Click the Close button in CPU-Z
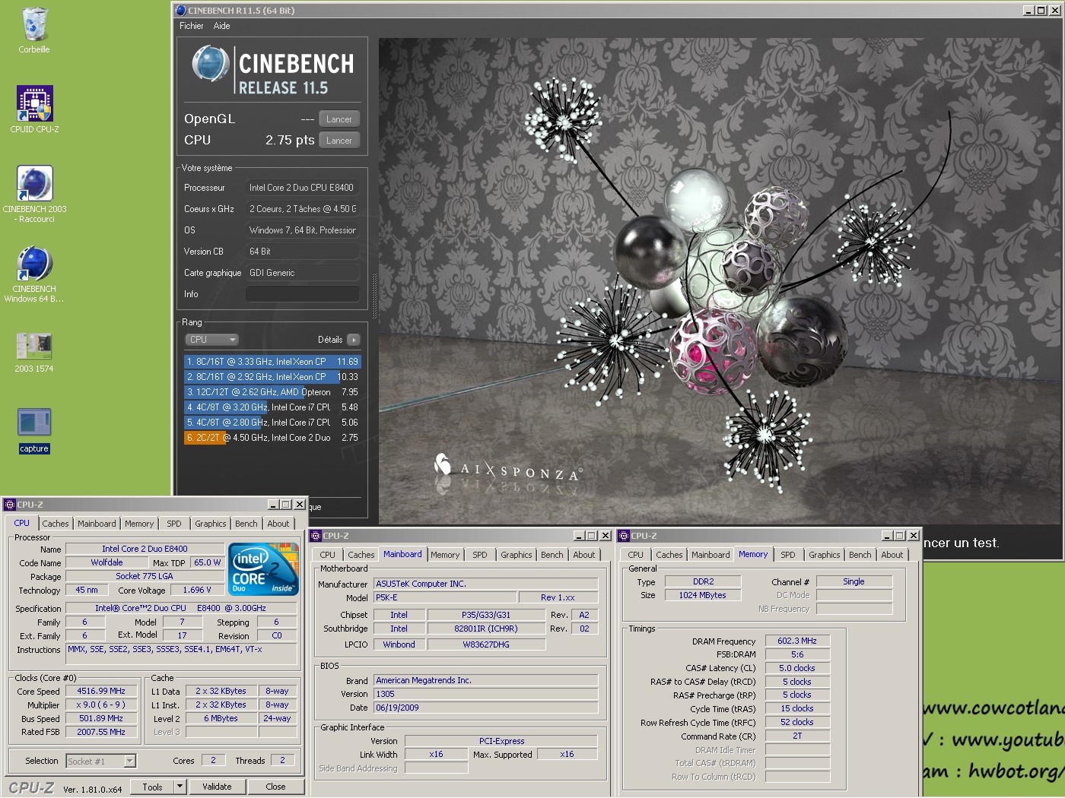This screenshot has height=798, width=1065. (x=275, y=787)
